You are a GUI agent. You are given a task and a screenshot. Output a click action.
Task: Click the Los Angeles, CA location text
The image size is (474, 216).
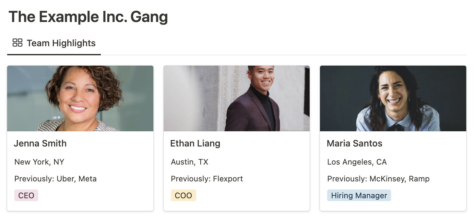[x=357, y=162]
